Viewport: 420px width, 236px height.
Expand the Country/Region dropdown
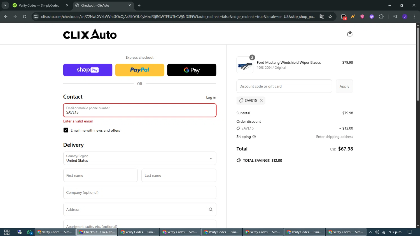pyautogui.click(x=140, y=158)
